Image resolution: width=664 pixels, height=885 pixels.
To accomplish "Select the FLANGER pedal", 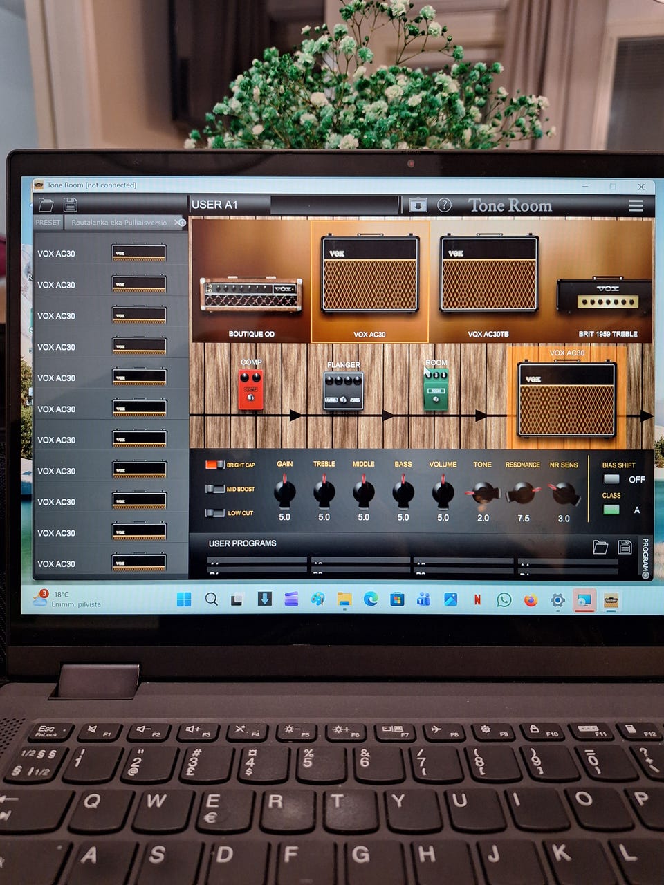I will [x=343, y=391].
